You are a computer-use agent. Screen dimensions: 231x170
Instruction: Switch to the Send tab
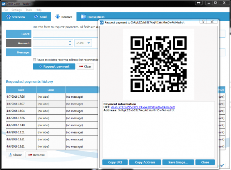pyautogui.click(x=40, y=17)
